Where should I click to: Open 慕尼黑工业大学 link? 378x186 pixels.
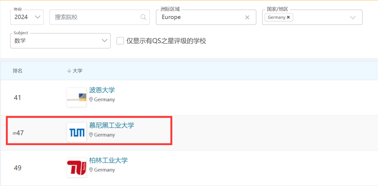(x=112, y=126)
